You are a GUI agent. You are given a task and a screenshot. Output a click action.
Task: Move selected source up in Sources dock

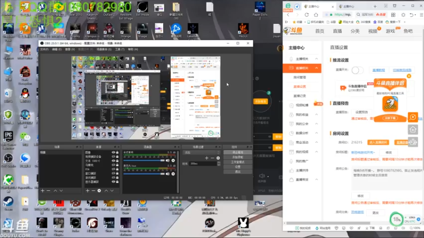(106, 191)
